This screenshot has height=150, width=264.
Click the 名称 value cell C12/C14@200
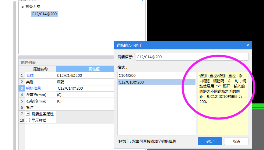[85, 76]
